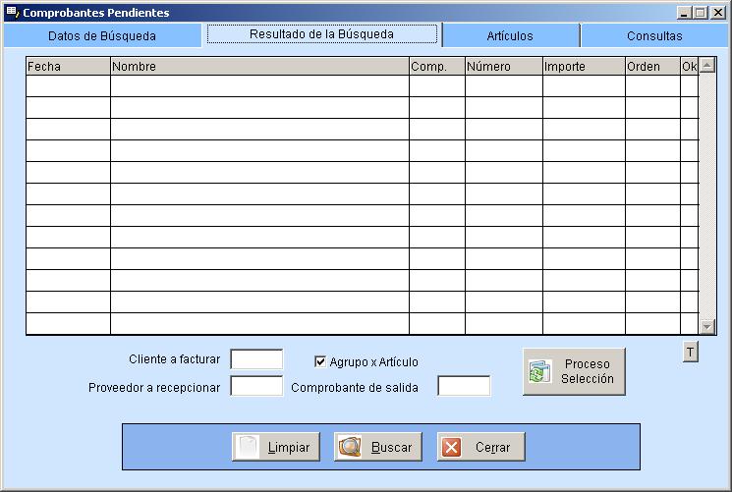Click the Comprobantes Pendientes title bar icon
732x492 pixels.
pyautogui.click(x=12, y=13)
